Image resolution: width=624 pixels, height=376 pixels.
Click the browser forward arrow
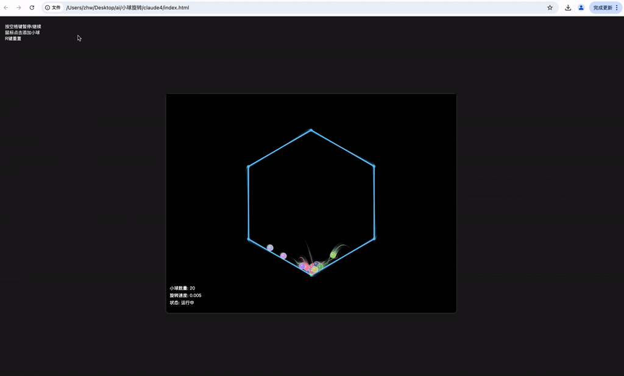(19, 7)
